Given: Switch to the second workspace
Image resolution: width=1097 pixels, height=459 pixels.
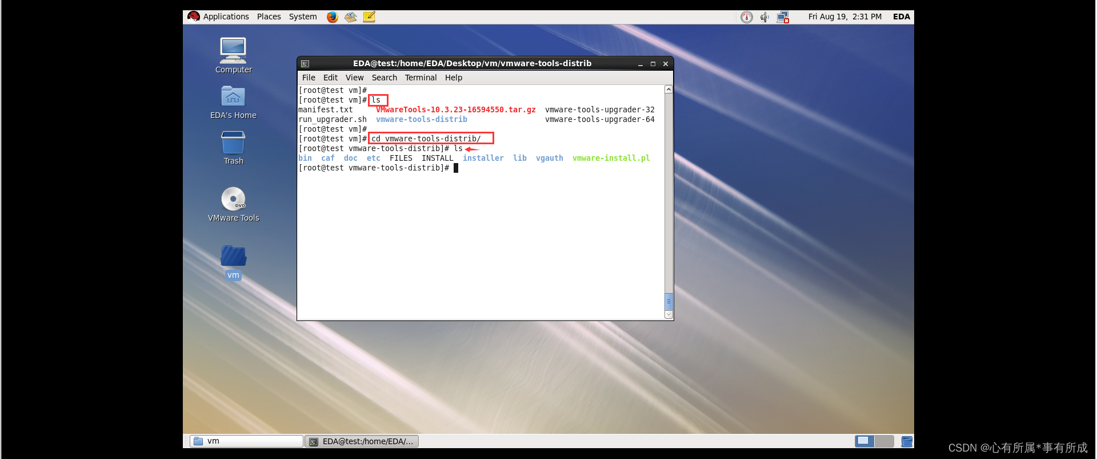Looking at the screenshot, I should [x=884, y=441].
